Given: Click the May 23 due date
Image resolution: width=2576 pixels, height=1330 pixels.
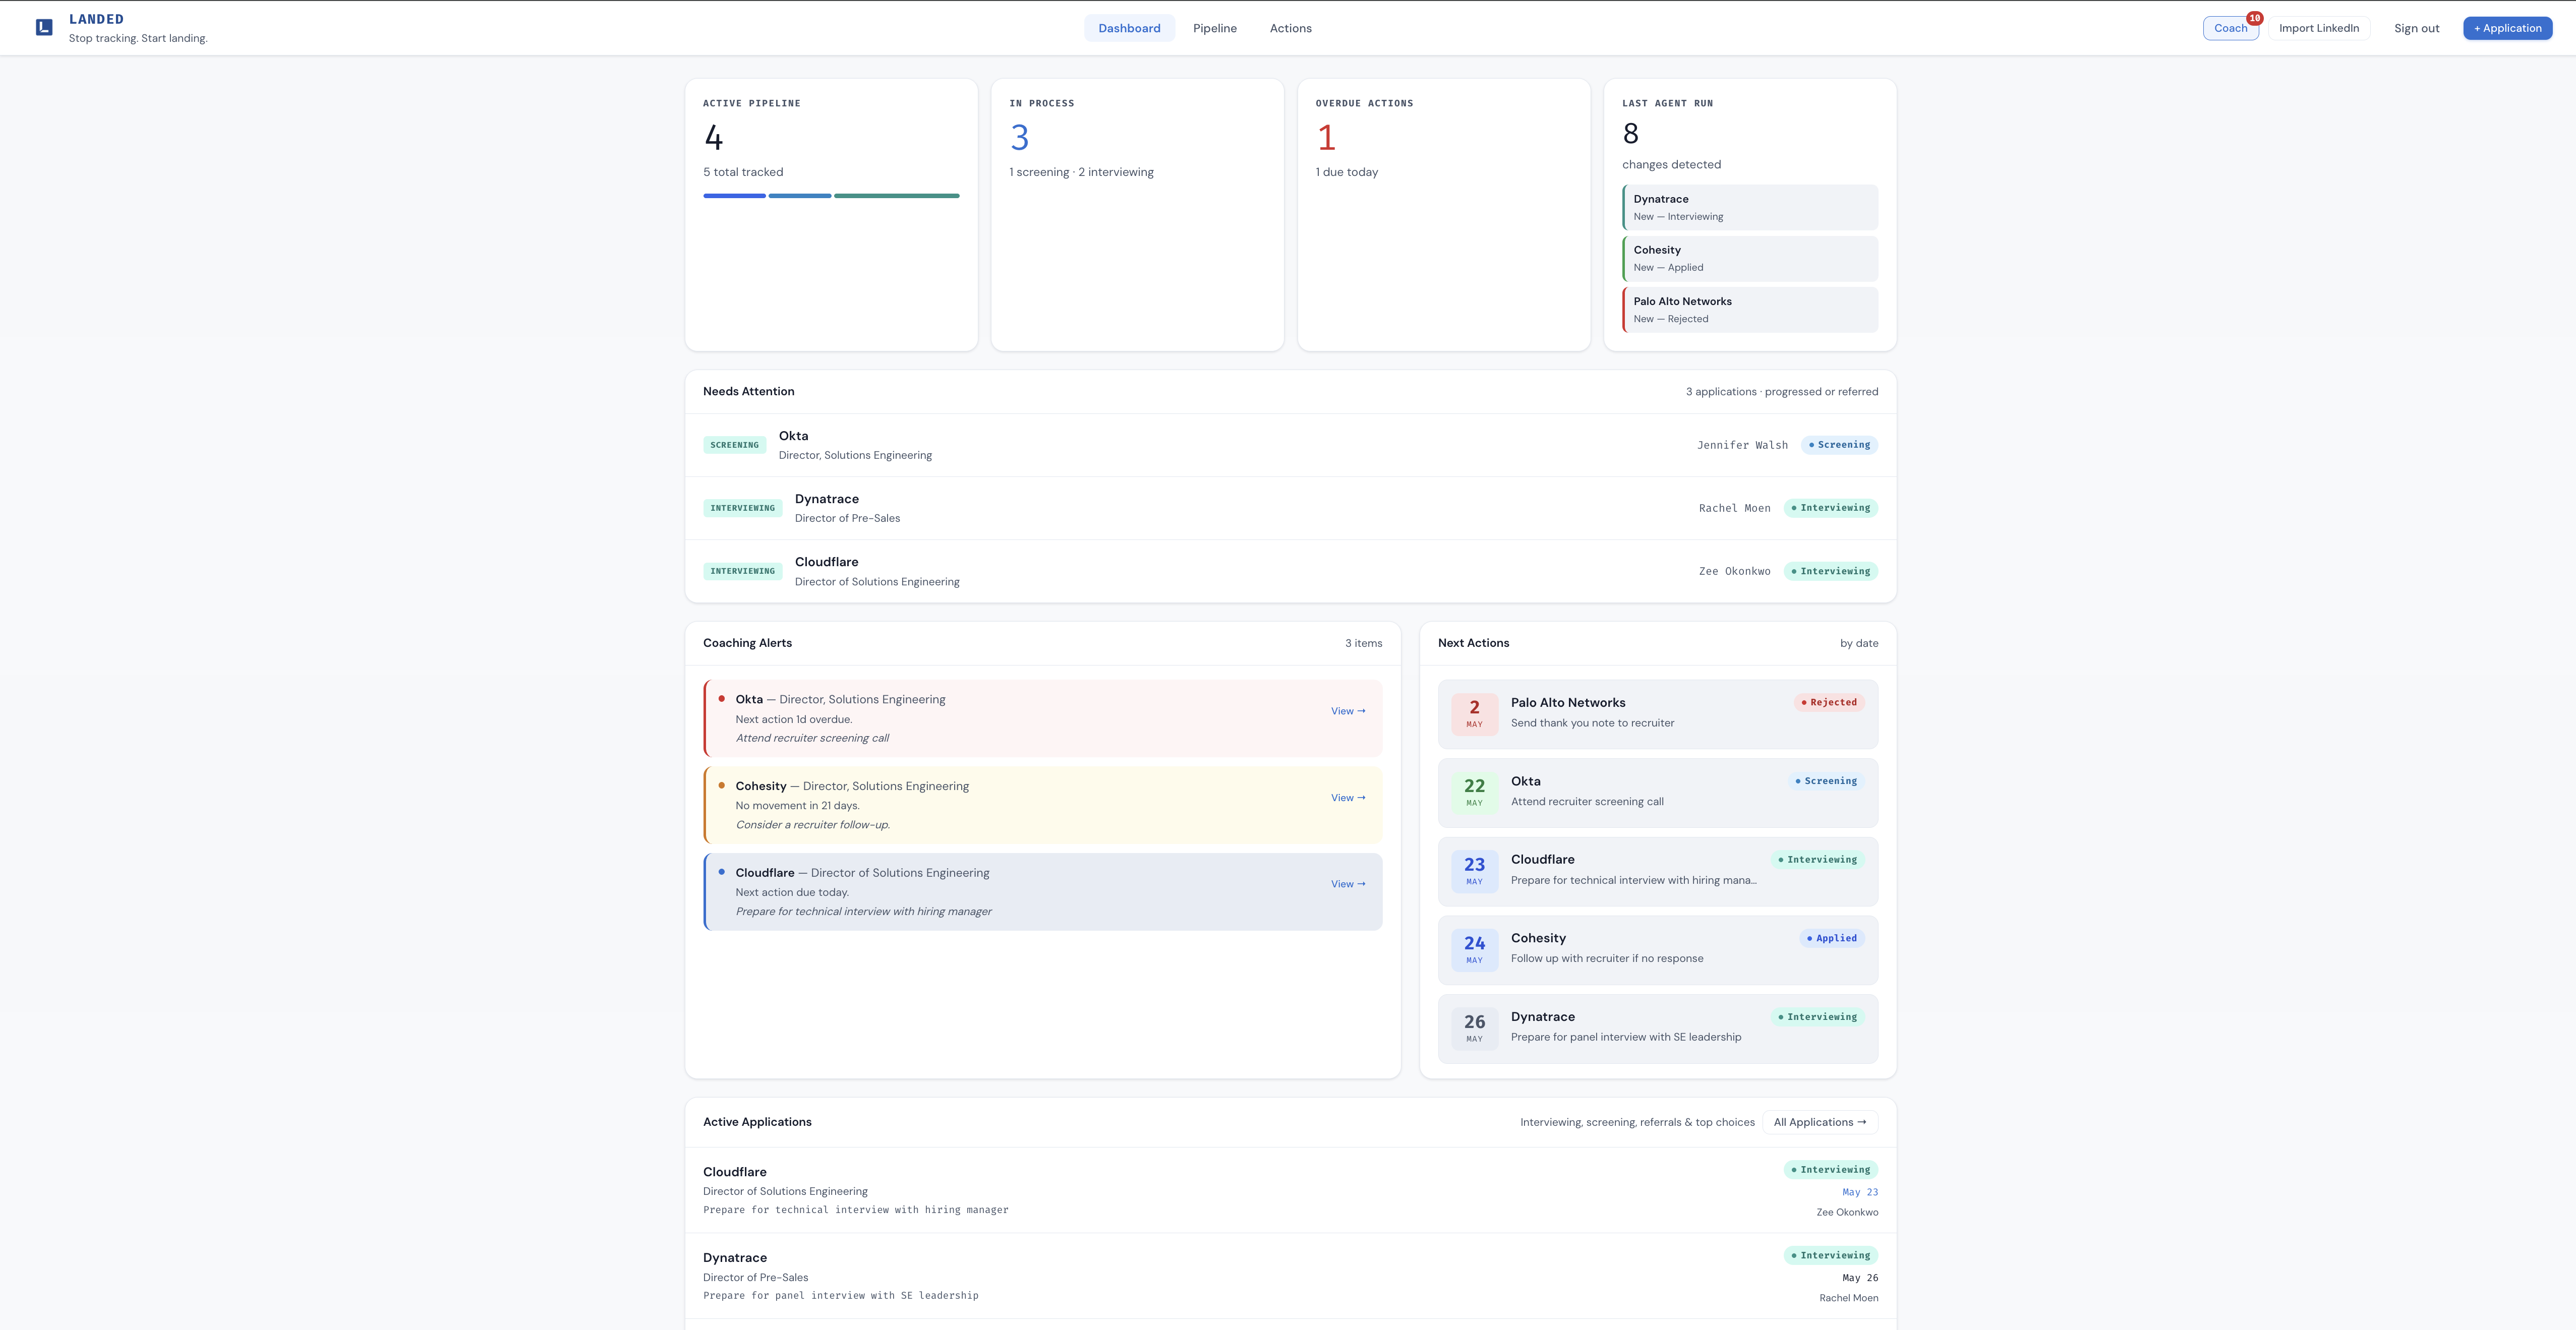Looking at the screenshot, I should [x=1860, y=1192].
